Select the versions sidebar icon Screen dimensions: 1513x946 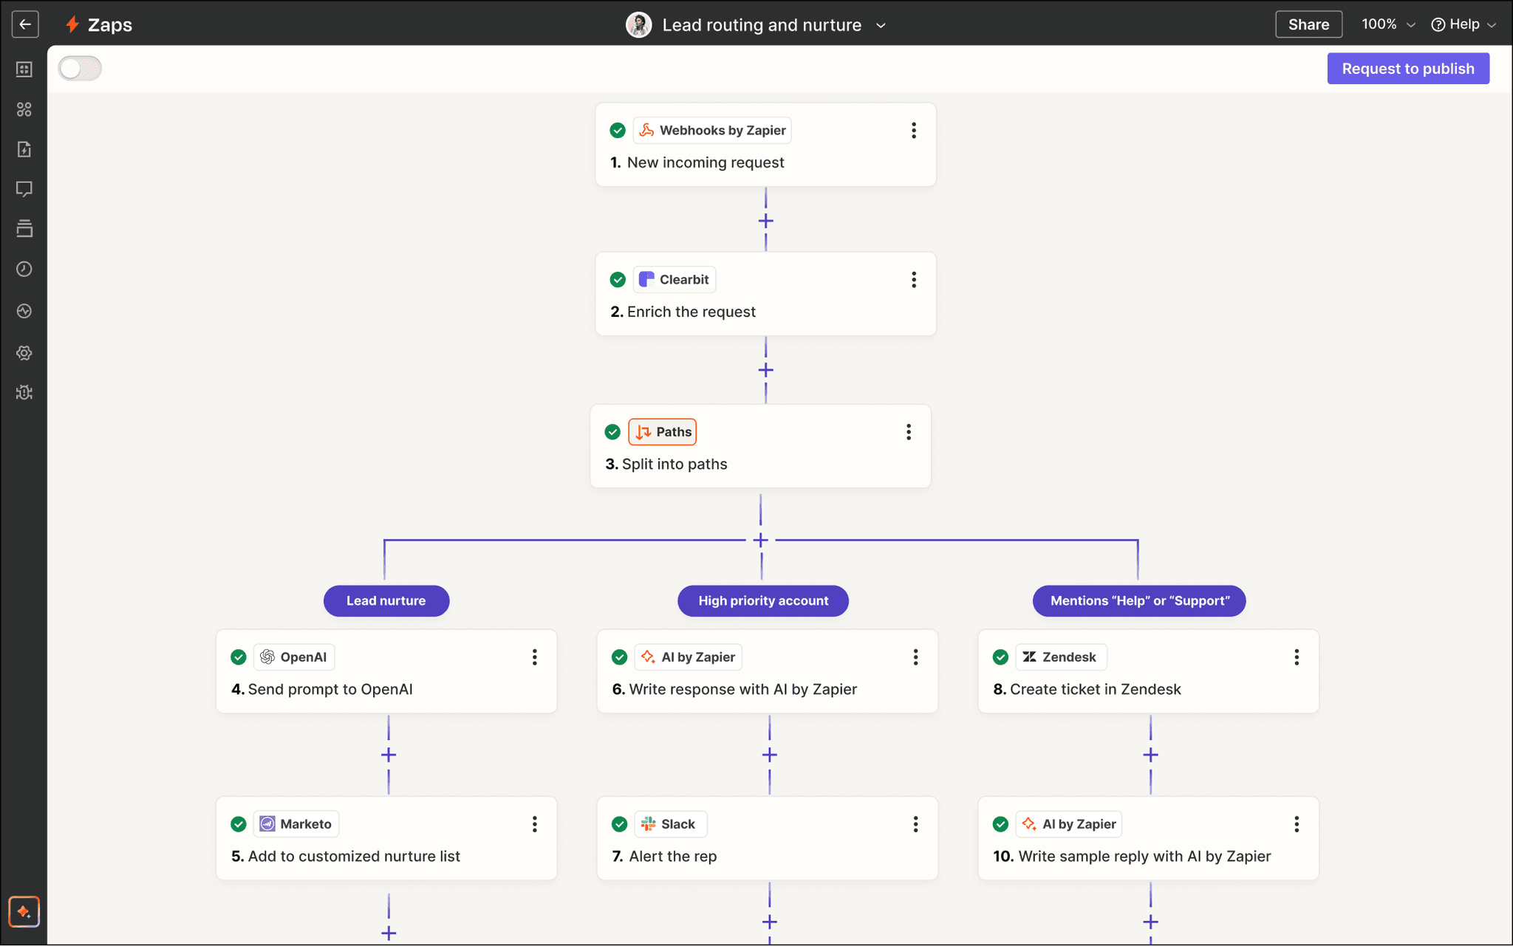coord(24,228)
